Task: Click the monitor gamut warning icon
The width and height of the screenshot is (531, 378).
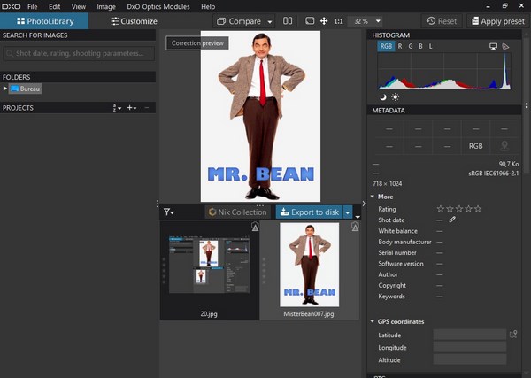Action: (x=494, y=46)
